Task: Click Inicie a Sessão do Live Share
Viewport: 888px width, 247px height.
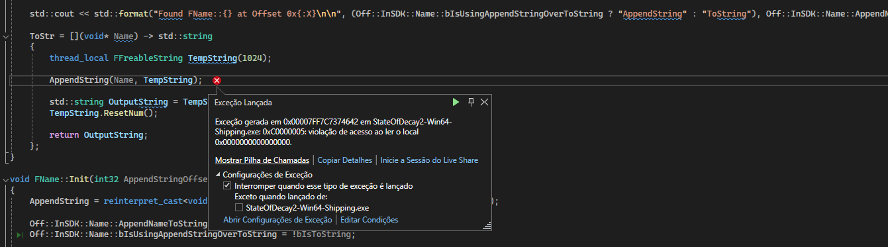Action: pyautogui.click(x=429, y=160)
